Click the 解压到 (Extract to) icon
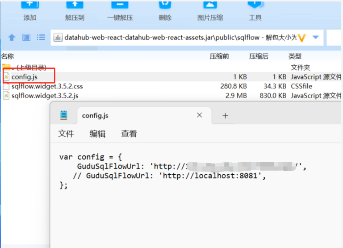343x248 pixels. tap(75, 5)
